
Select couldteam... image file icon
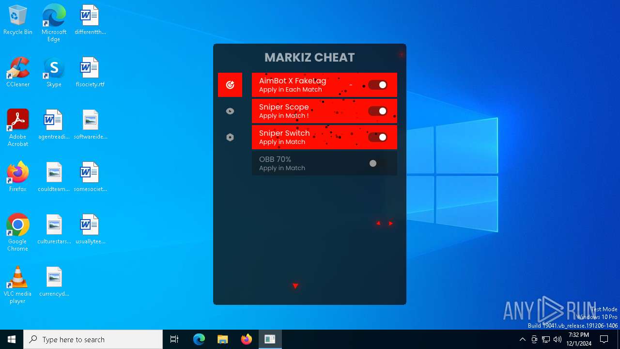pyautogui.click(x=54, y=177)
